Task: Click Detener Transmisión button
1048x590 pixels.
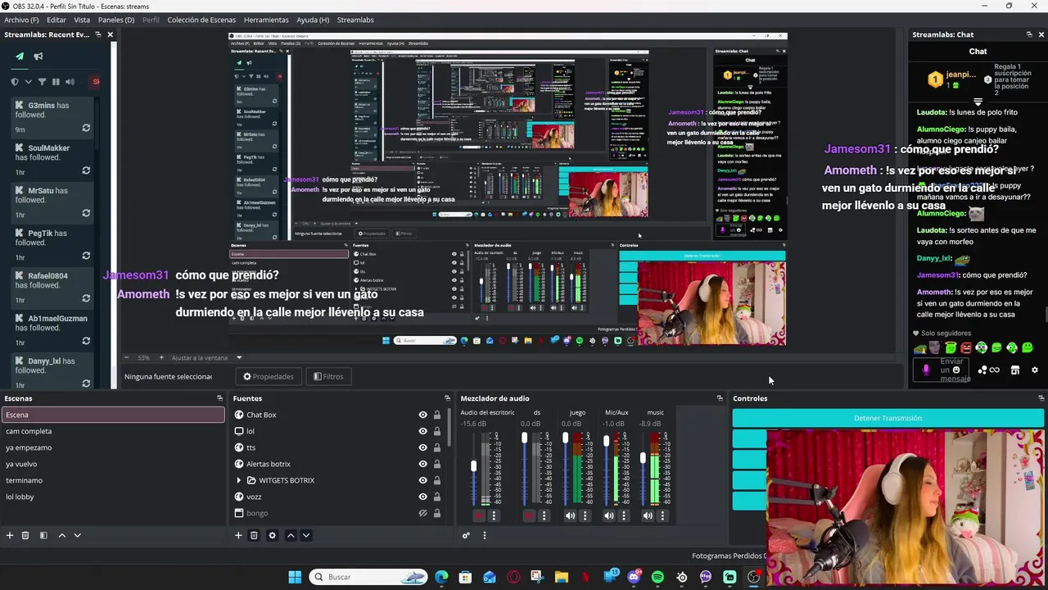Action: pyautogui.click(x=888, y=418)
